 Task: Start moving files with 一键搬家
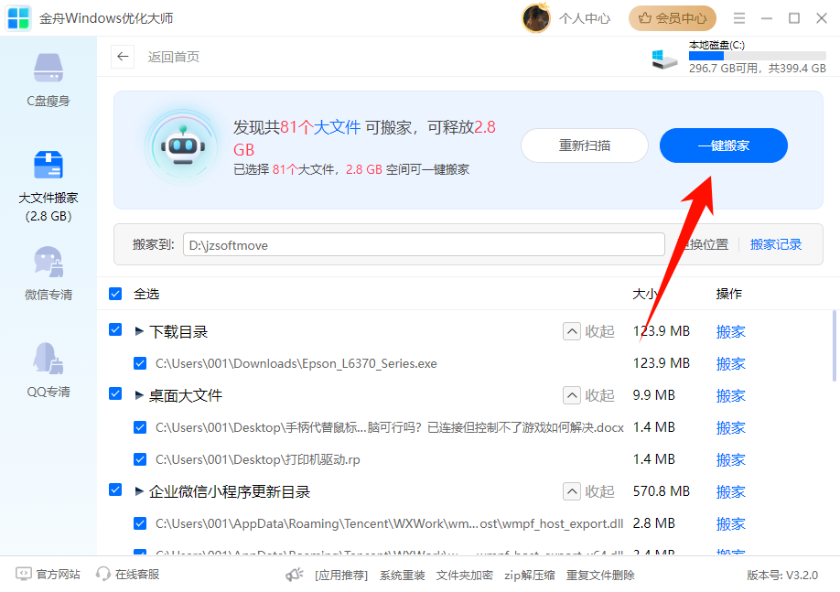[723, 145]
